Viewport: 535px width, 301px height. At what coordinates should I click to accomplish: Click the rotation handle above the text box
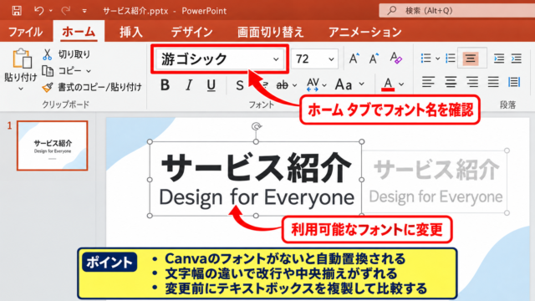point(257,126)
